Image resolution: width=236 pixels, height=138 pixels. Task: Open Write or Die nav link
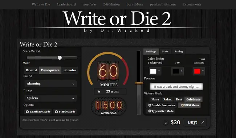click(41, 4)
